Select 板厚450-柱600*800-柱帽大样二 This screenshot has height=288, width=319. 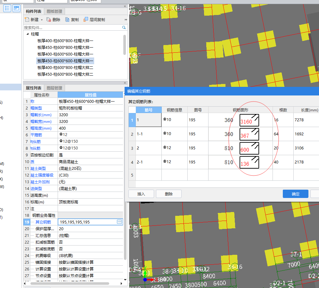pos(65,74)
